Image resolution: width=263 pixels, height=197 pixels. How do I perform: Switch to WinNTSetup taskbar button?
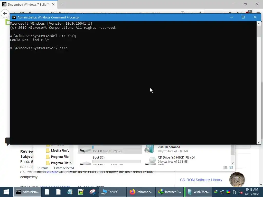(x=198, y=192)
